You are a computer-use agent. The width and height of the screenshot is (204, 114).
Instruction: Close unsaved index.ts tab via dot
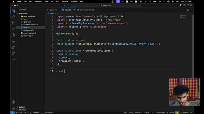pyautogui.click(x=74, y=10)
